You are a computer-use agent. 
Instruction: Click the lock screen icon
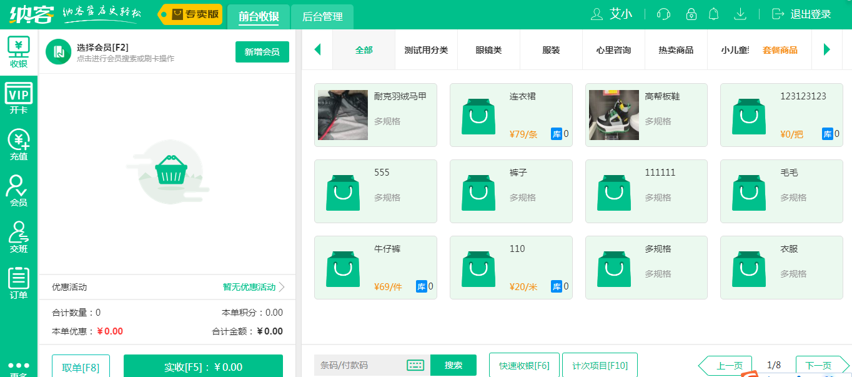coord(691,14)
